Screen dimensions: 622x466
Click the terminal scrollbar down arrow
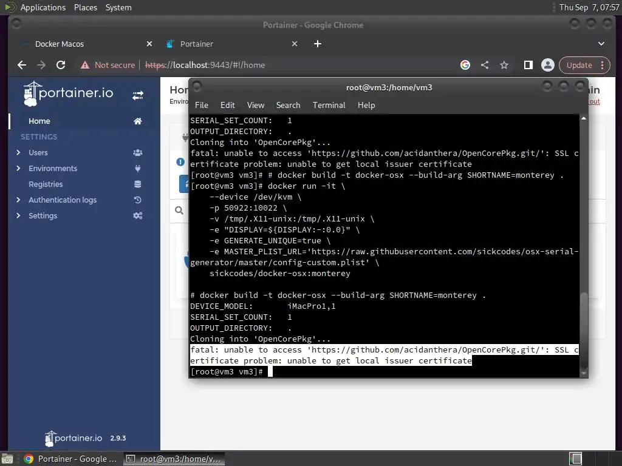tap(584, 373)
